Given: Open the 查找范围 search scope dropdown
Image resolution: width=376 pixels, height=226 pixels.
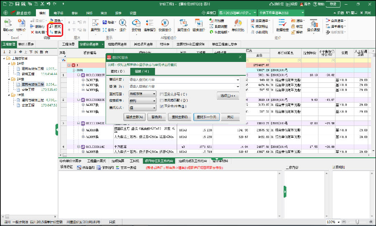Looking at the screenshot, I should tap(154, 94).
